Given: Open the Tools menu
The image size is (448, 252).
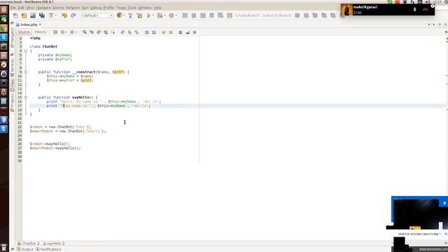Looking at the screenshot, I should [132, 8].
